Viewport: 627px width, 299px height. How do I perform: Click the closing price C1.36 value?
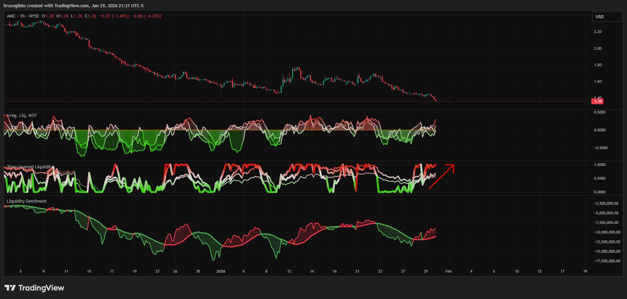[91, 16]
